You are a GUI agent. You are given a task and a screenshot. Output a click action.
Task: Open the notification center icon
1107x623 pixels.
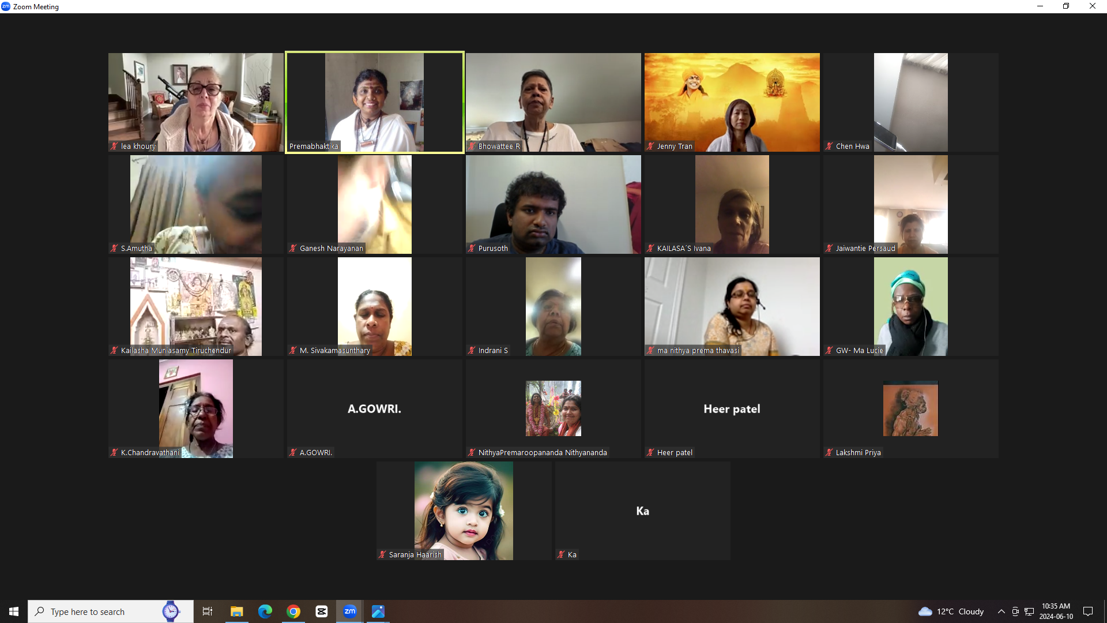pos(1088,611)
